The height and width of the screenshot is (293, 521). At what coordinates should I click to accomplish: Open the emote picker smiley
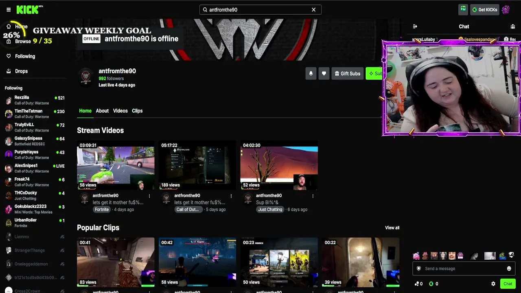point(509,269)
